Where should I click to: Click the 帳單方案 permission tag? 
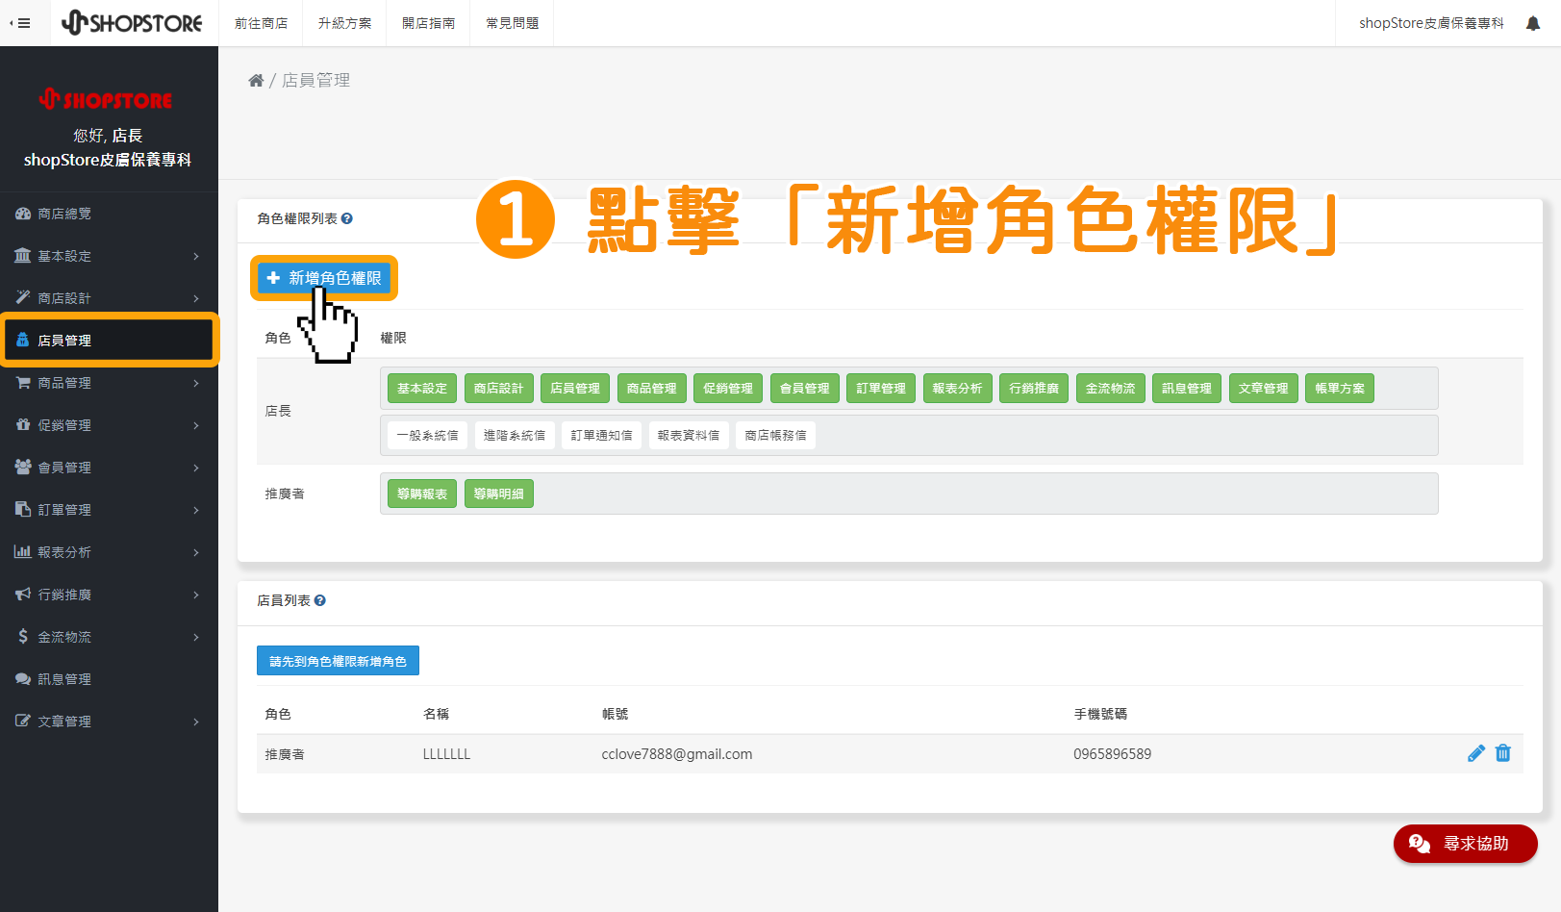(1340, 389)
